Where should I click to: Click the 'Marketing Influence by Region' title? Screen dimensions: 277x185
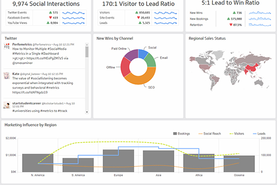click(30, 125)
